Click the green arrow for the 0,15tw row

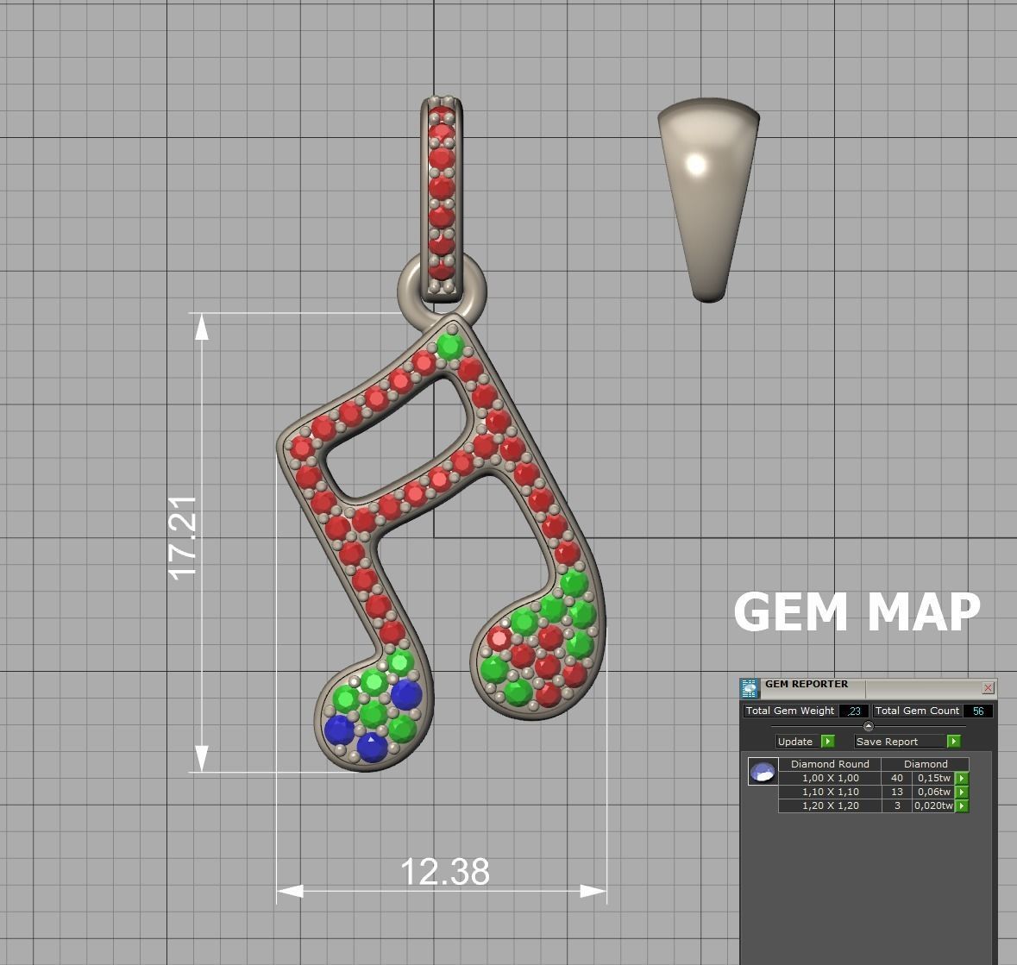click(962, 778)
